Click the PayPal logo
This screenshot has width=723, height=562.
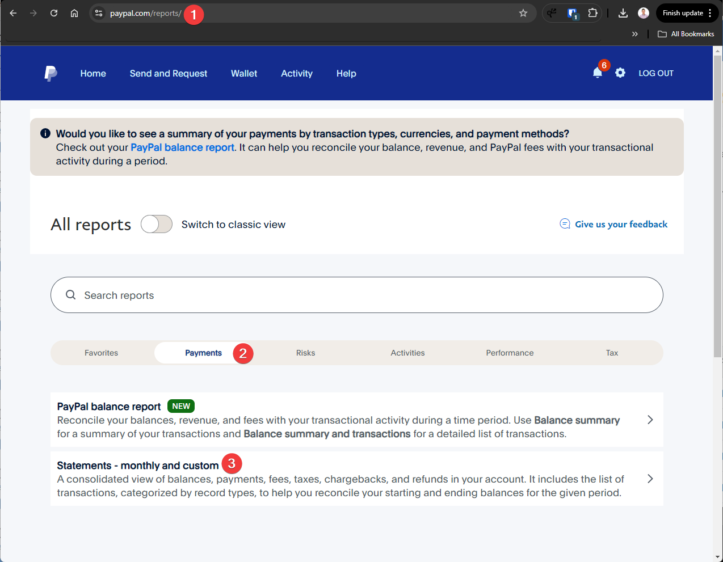(x=51, y=73)
